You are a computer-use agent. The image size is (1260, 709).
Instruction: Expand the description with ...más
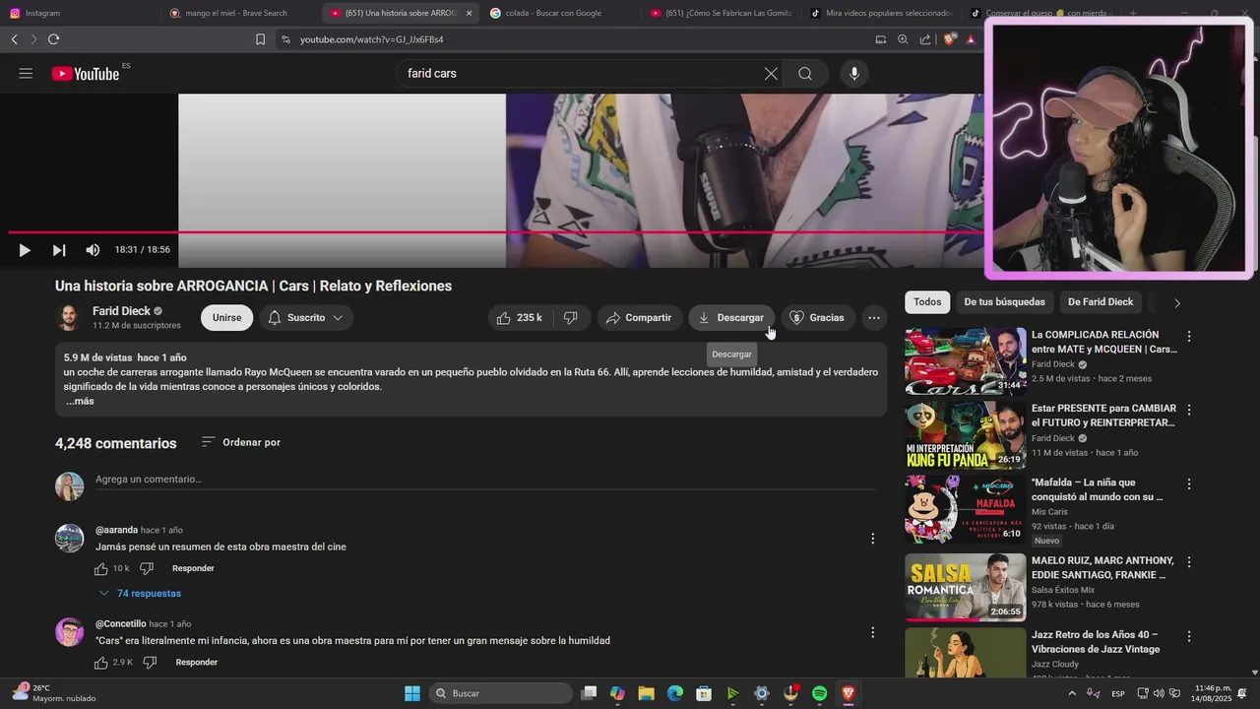click(x=80, y=402)
